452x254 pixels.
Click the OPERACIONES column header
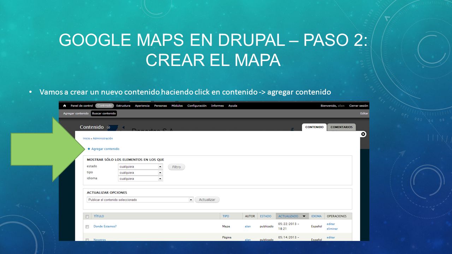pyautogui.click(x=337, y=216)
